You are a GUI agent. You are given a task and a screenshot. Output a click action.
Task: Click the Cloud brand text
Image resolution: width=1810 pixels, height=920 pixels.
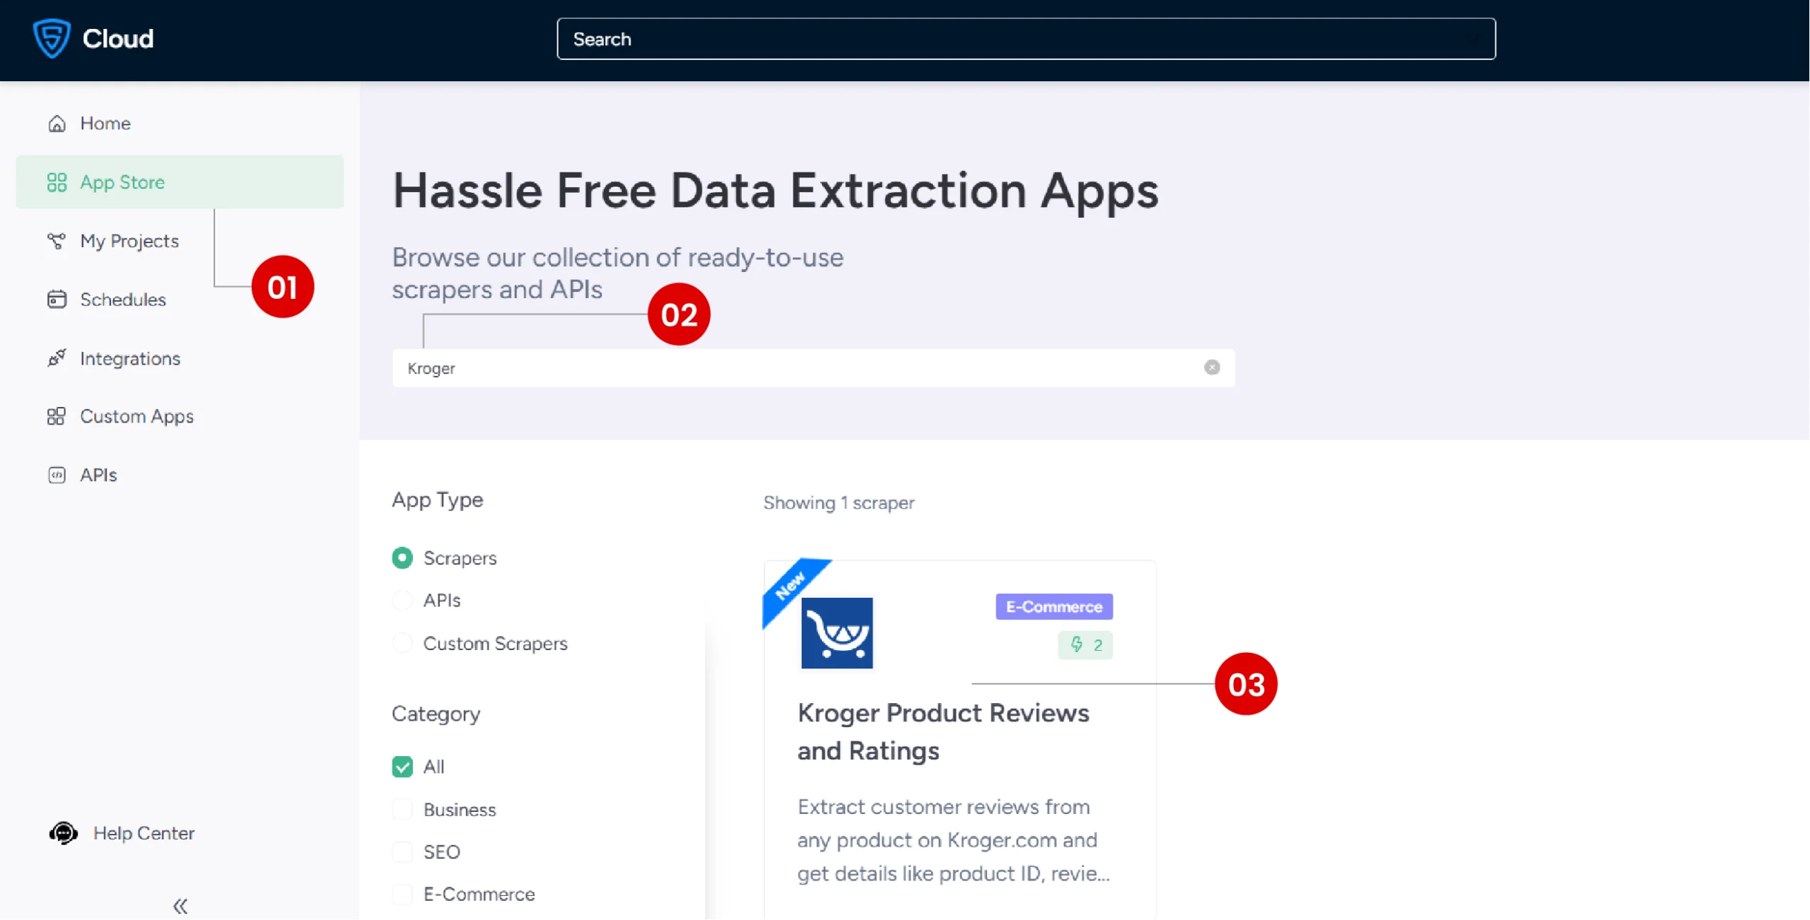118,38
